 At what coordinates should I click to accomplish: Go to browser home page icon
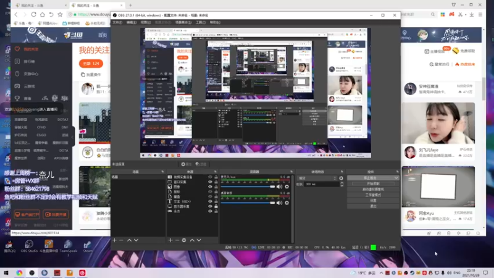click(x=42, y=14)
